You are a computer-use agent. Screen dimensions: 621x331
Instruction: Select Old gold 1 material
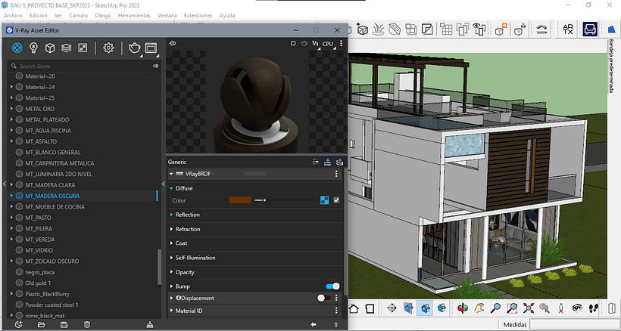coord(38,283)
